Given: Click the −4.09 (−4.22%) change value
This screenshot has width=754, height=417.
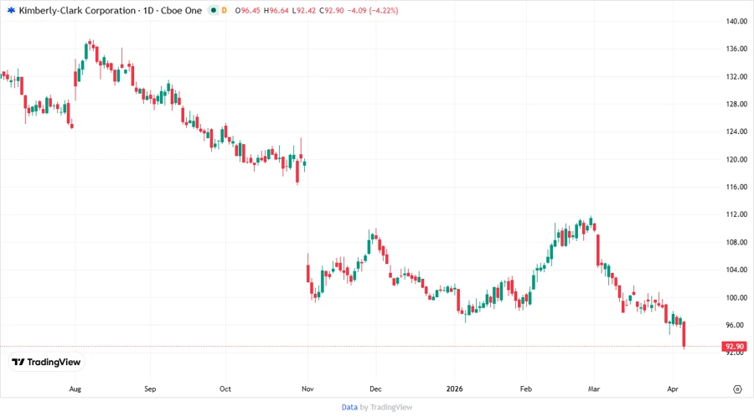Looking at the screenshot, I should (x=373, y=10).
